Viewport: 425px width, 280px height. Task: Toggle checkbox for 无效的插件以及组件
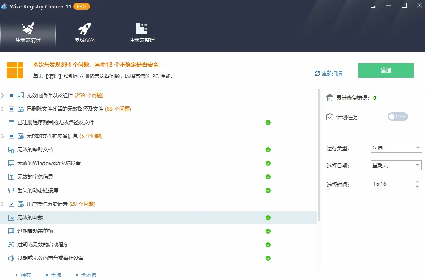[11, 95]
